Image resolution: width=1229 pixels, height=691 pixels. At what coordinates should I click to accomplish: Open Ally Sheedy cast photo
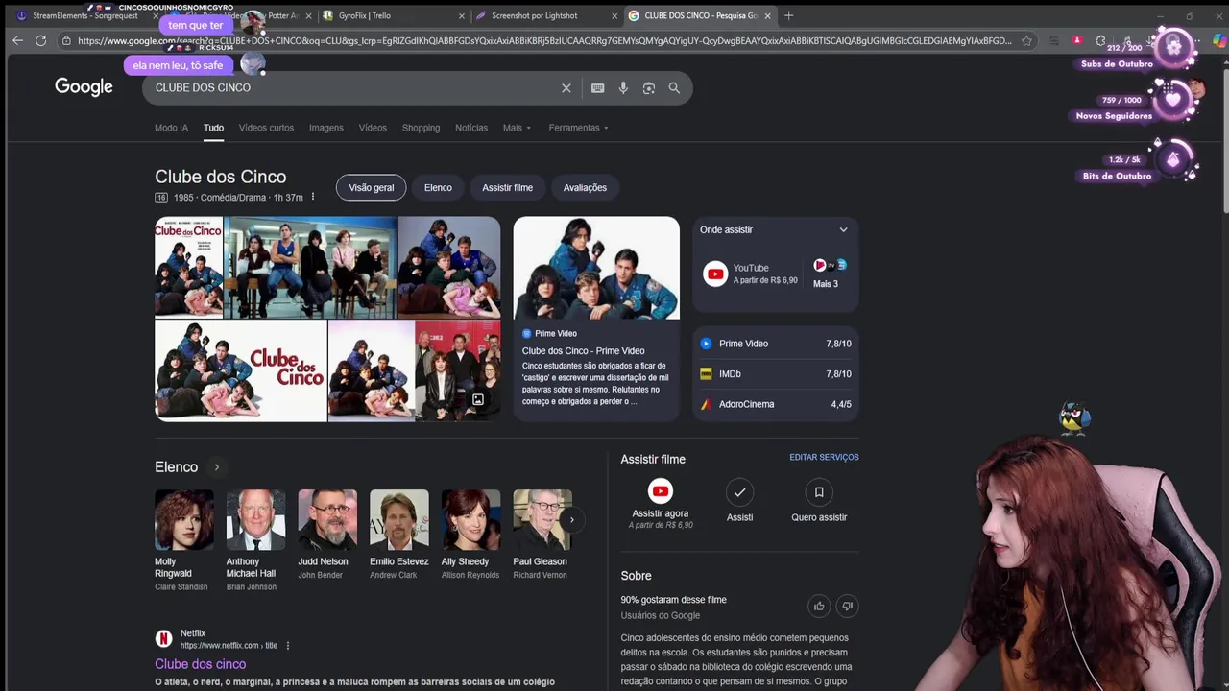tap(470, 519)
